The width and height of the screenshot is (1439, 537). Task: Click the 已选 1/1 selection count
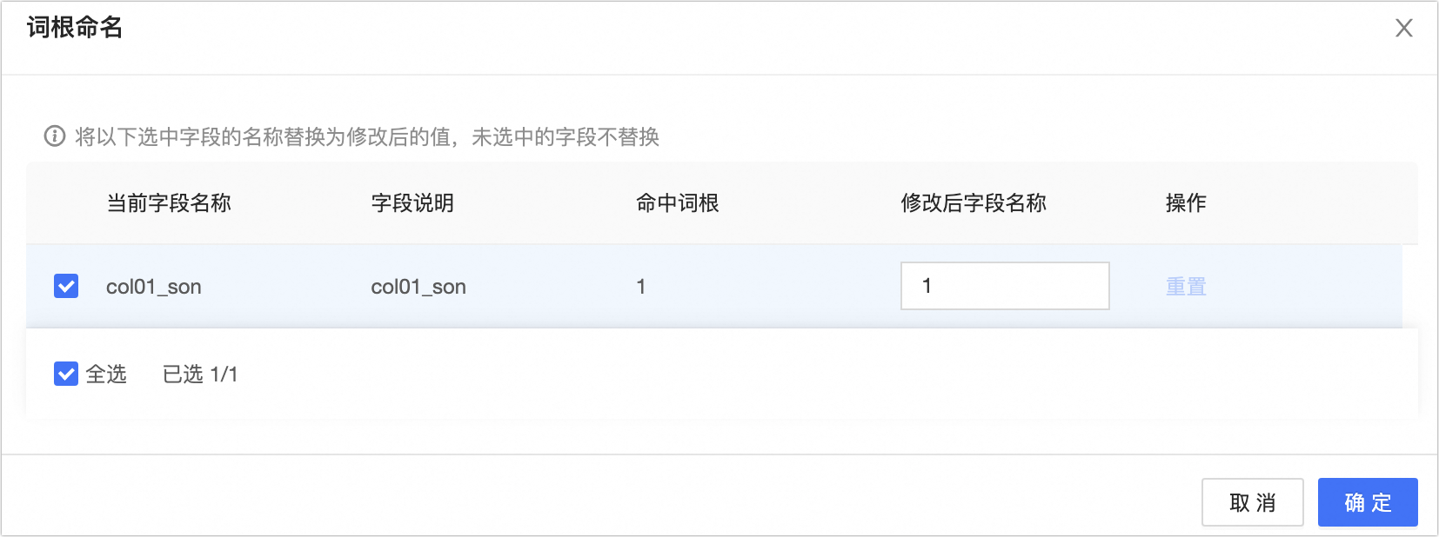point(200,375)
